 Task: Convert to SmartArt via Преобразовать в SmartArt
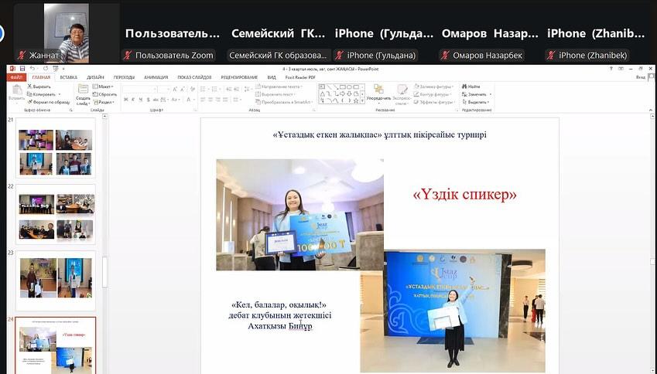point(284,102)
